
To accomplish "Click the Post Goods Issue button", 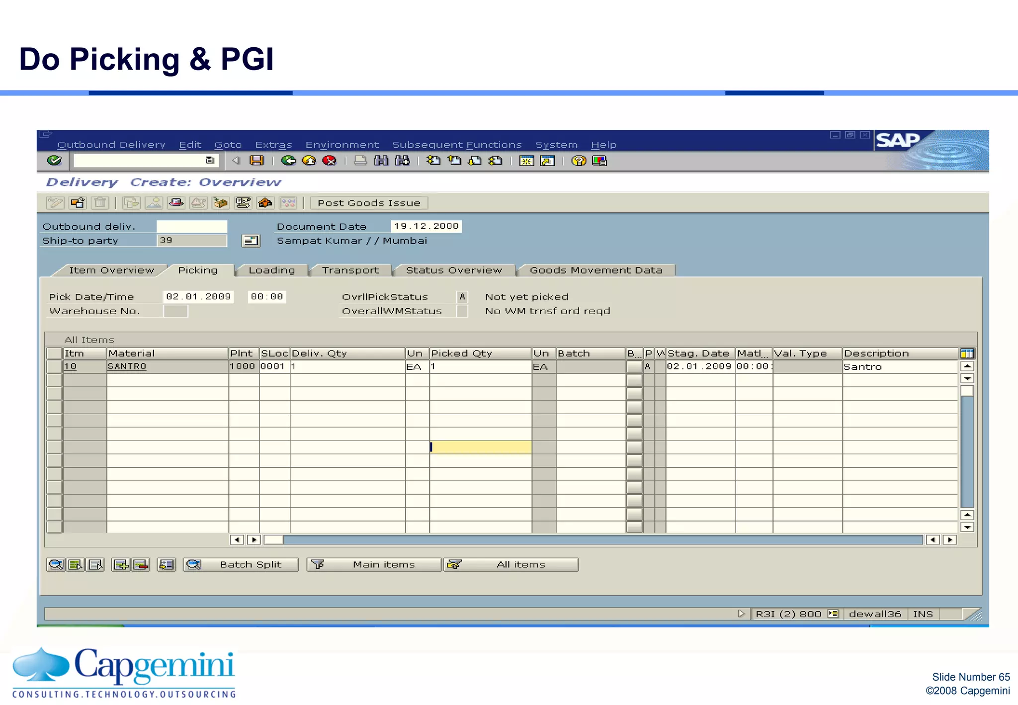I will pyautogui.click(x=369, y=203).
